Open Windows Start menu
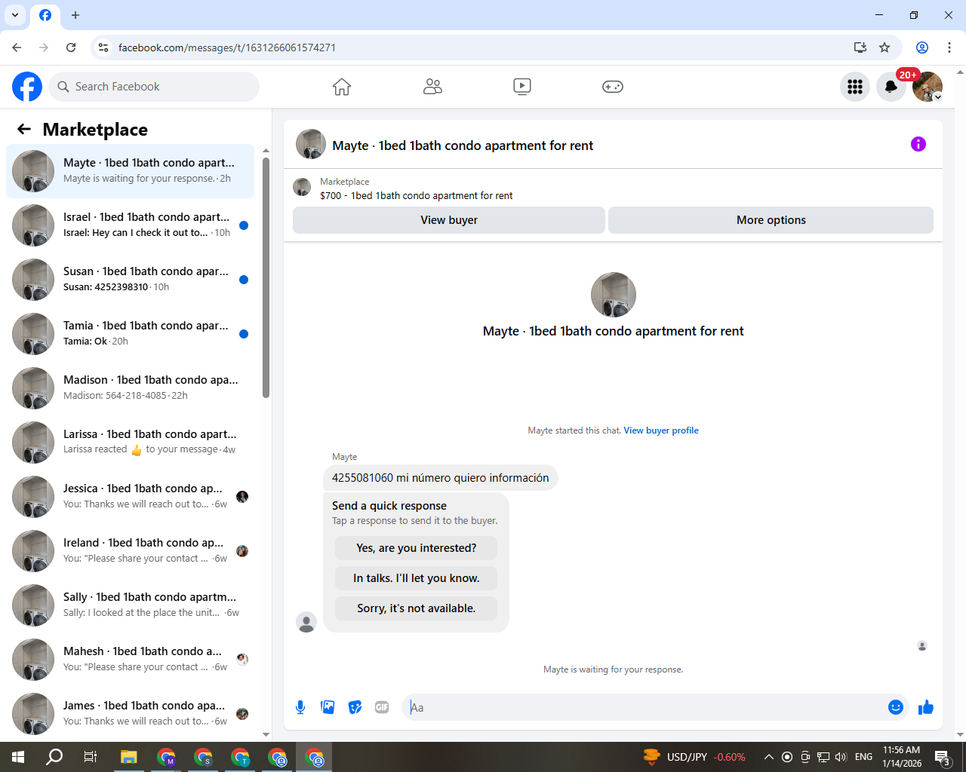Screen dimensions: 966x772 point(18,757)
